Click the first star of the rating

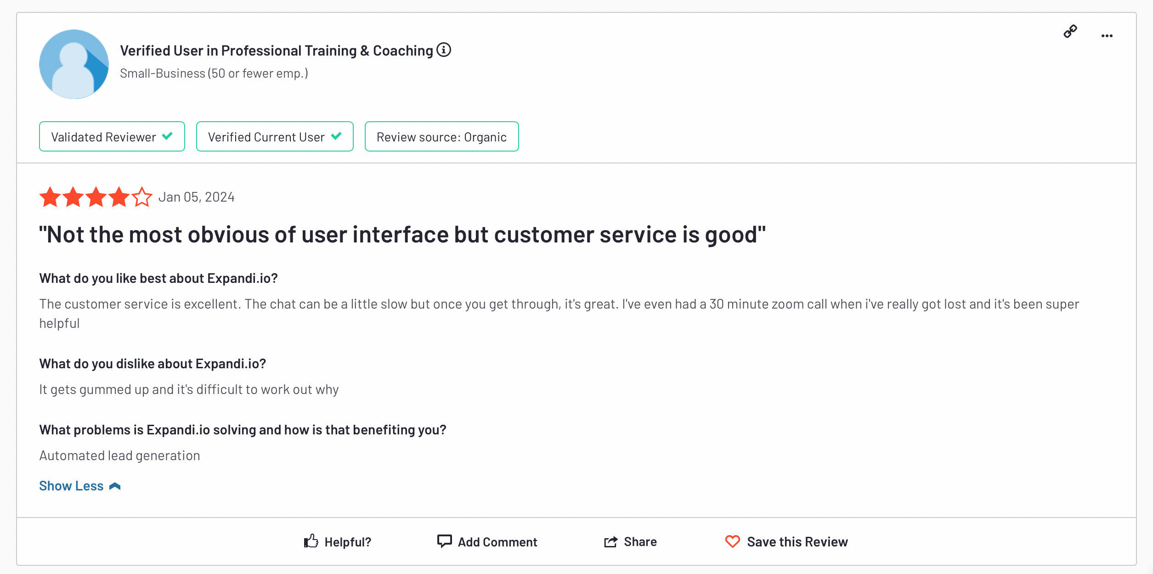point(50,197)
